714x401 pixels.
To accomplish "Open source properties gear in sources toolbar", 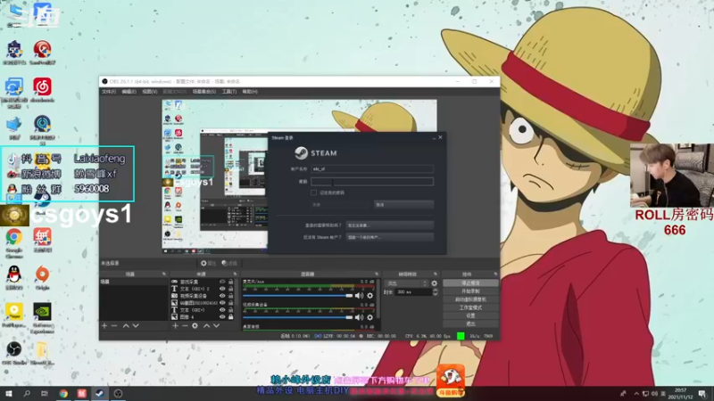I will pyautogui.click(x=195, y=326).
